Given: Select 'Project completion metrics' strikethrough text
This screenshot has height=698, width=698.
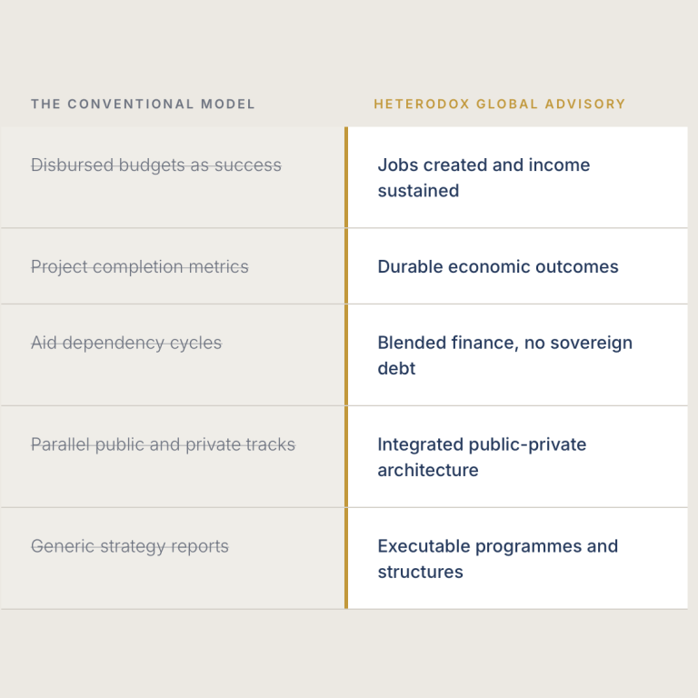Looking at the screenshot, I should [x=140, y=266].
